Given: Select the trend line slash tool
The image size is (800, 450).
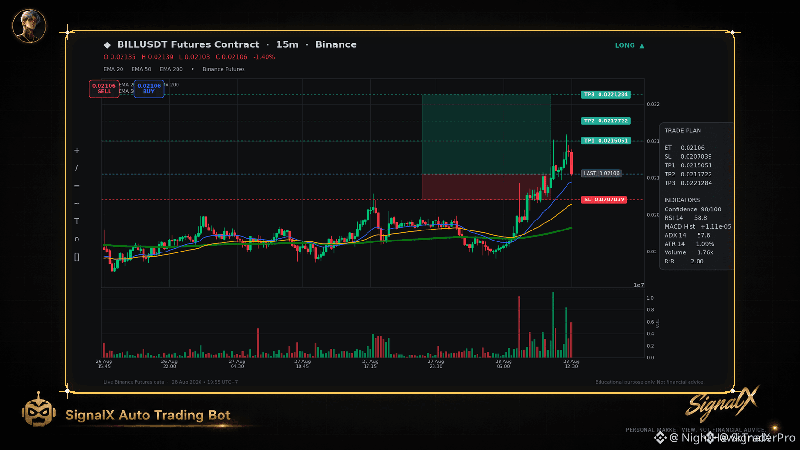Looking at the screenshot, I should (x=77, y=168).
